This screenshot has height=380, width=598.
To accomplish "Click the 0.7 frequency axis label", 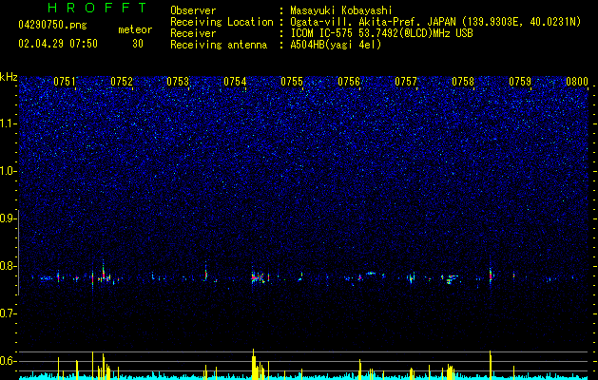I will (9, 313).
